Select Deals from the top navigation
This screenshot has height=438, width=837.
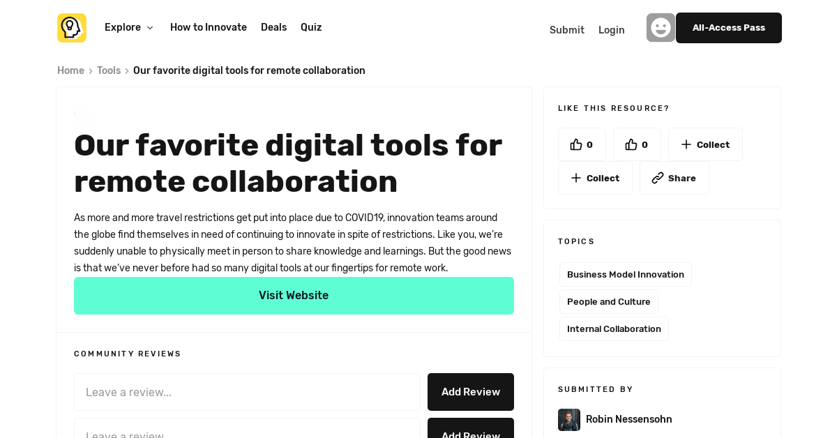pos(273,27)
